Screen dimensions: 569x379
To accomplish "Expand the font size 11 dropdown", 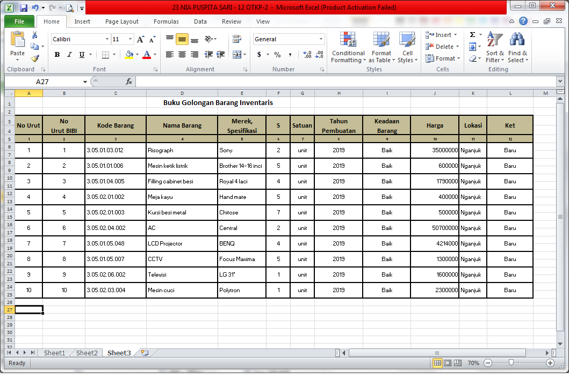I will point(130,39).
